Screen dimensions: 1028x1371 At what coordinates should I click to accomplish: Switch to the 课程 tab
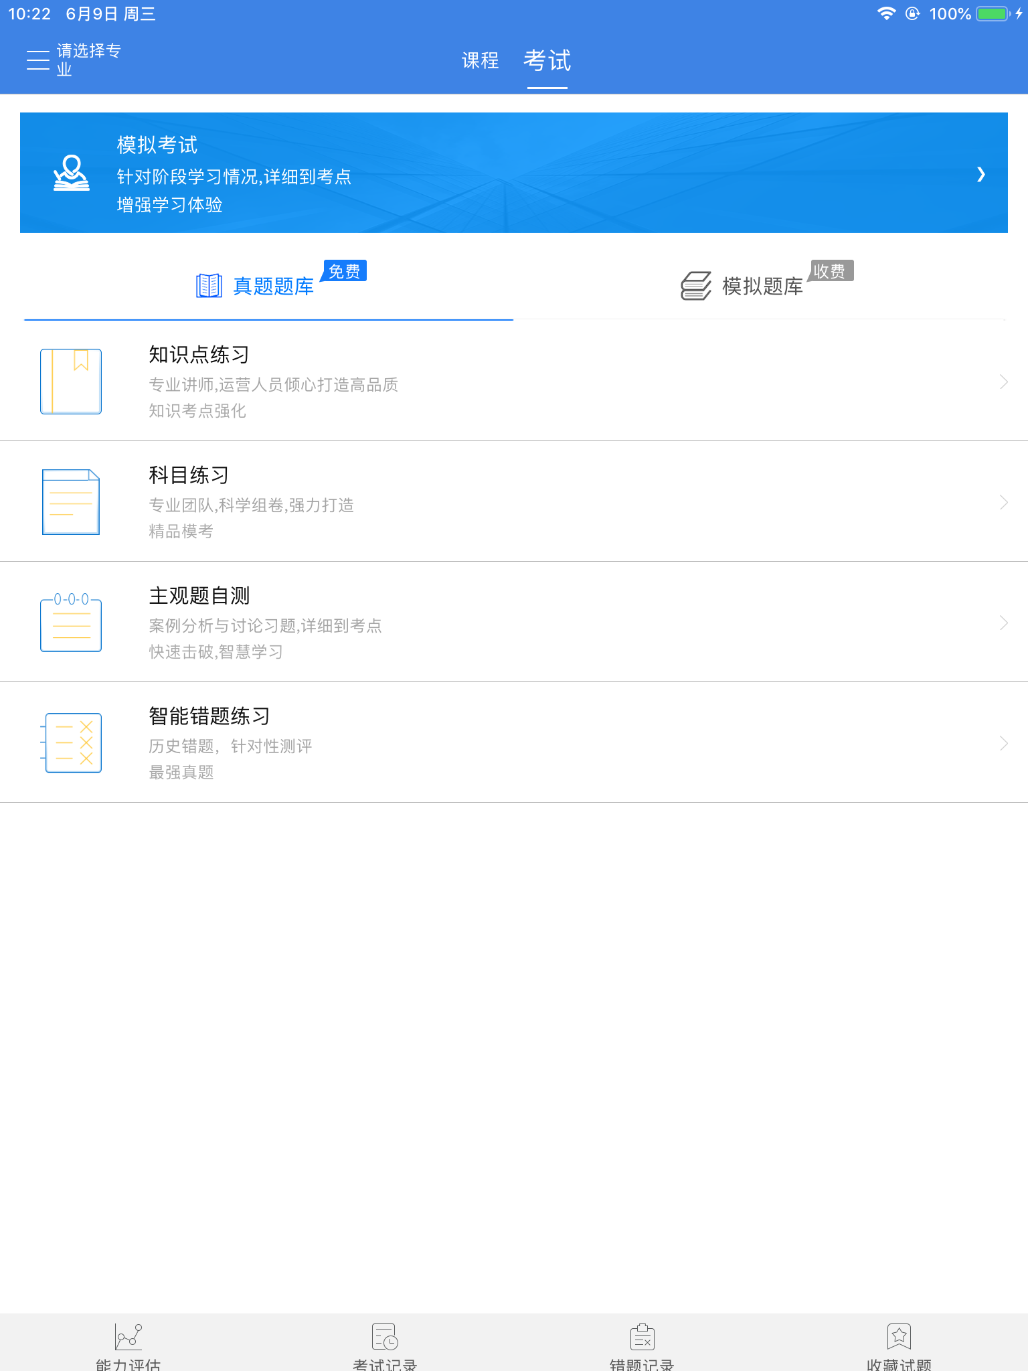click(480, 60)
